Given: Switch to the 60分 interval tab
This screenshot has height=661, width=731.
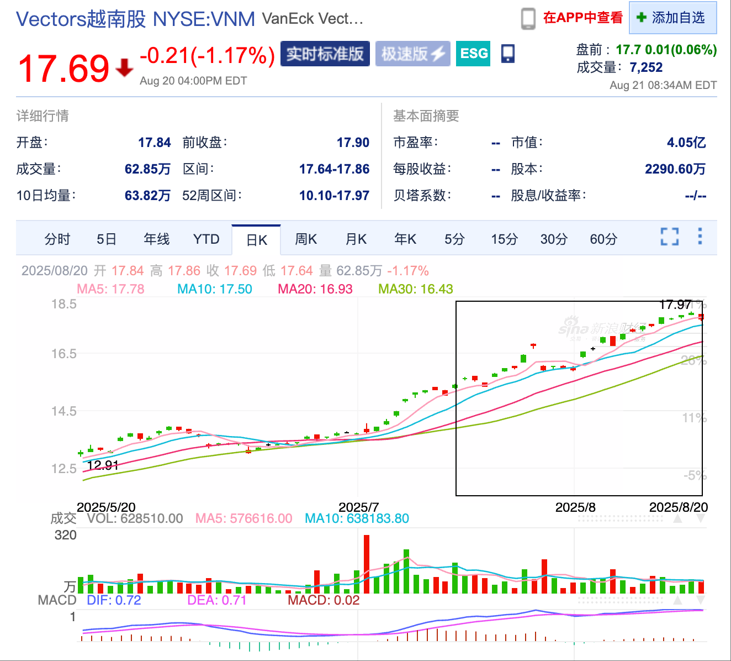Looking at the screenshot, I should [603, 238].
